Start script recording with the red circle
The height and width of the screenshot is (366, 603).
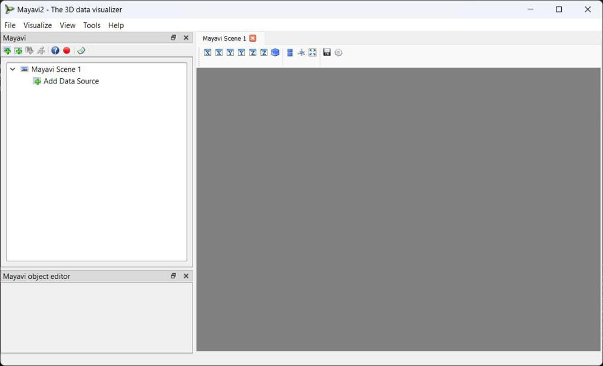67,51
